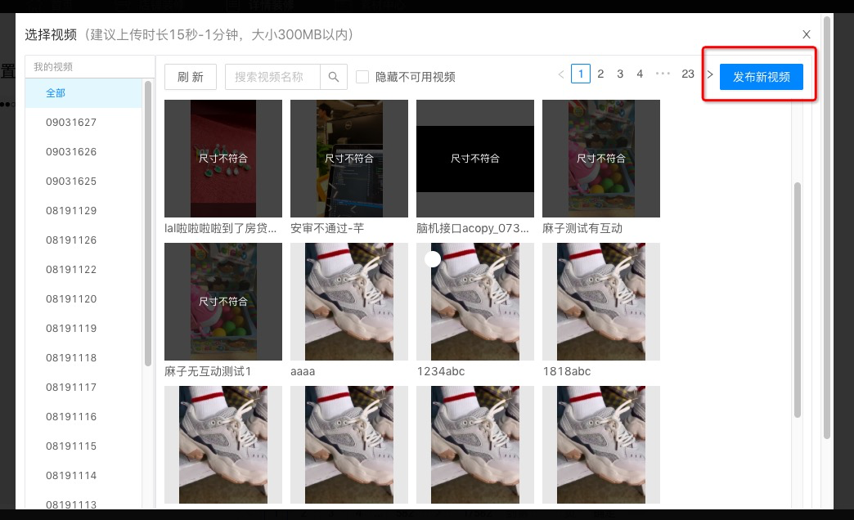
Task: Select folder 09031625
Action: coord(83,182)
